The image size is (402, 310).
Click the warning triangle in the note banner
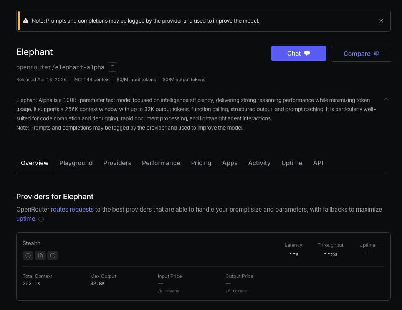26,20
